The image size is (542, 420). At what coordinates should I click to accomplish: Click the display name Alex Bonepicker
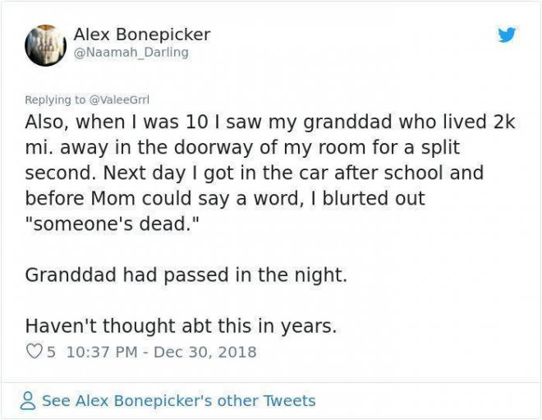[x=141, y=35]
